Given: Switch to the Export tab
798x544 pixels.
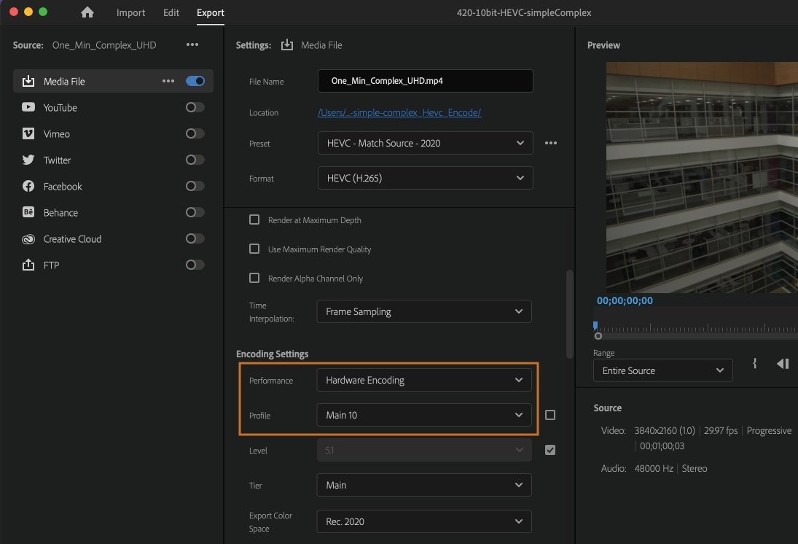Looking at the screenshot, I should pos(210,12).
